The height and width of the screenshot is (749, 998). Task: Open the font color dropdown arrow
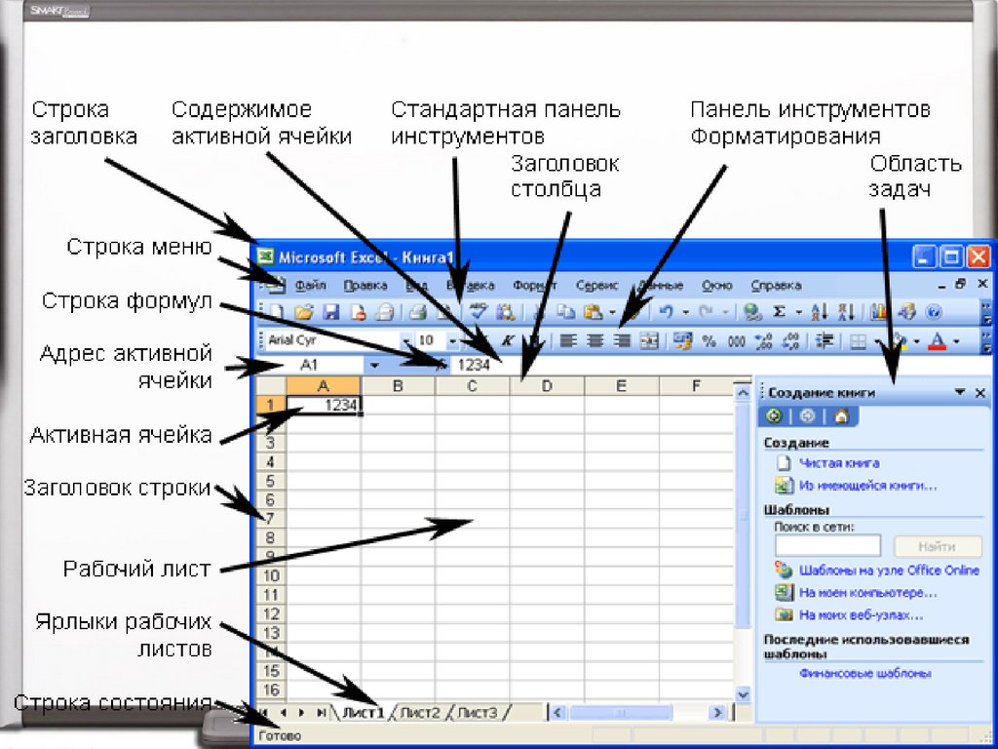pos(956,341)
